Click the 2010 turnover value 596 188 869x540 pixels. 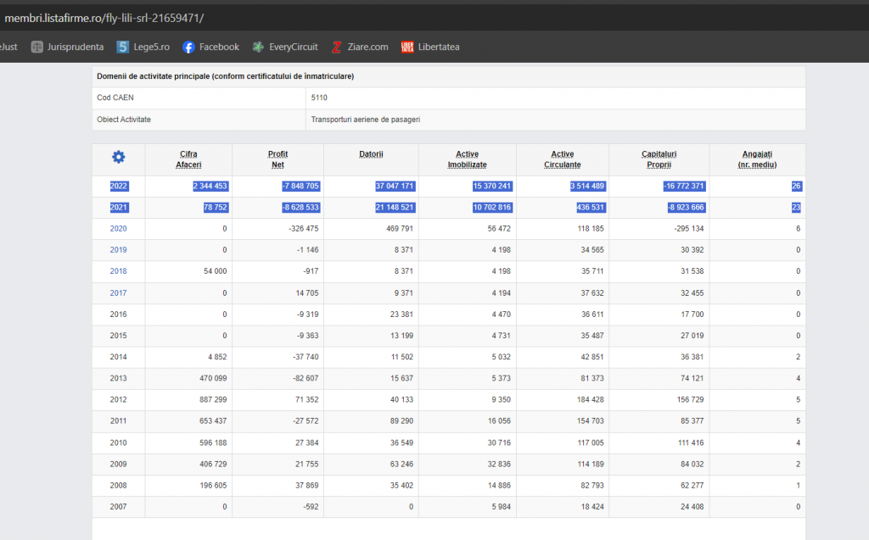coord(213,443)
